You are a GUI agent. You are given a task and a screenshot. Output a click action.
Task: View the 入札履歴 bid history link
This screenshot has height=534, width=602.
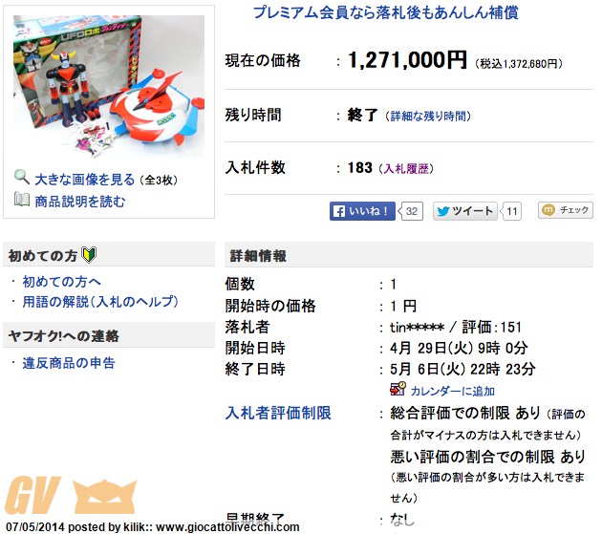[406, 168]
